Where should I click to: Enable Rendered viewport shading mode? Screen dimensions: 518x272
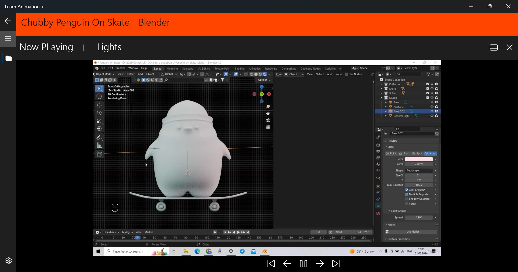(265, 74)
